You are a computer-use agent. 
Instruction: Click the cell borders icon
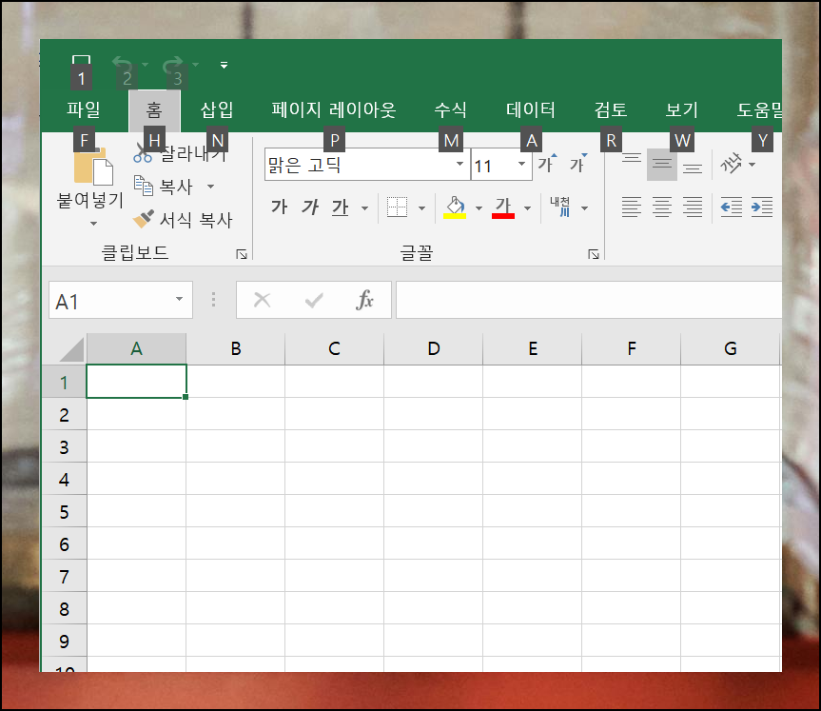pyautogui.click(x=397, y=207)
